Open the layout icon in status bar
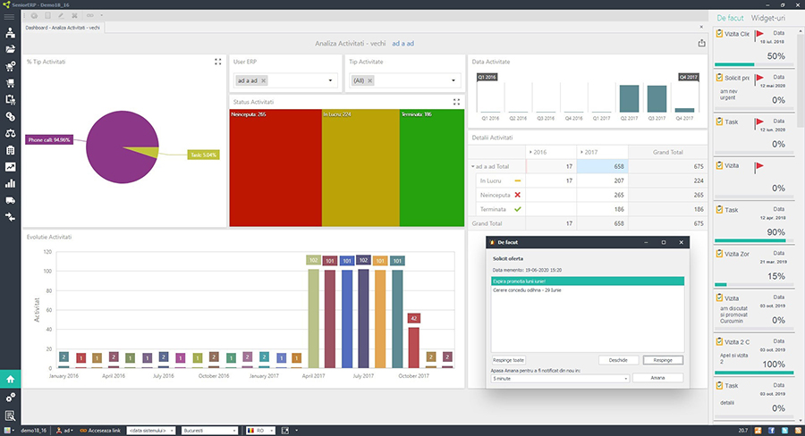Viewport: 805px width, 436px height. click(285, 431)
